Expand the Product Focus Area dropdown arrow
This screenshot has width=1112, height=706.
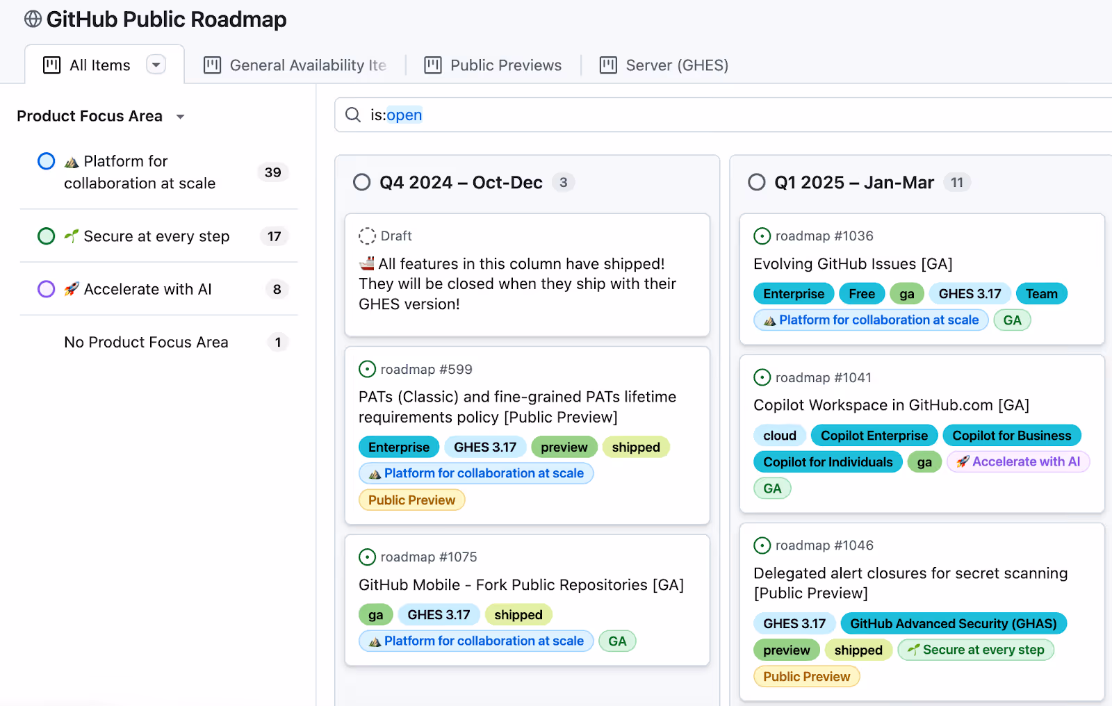(180, 117)
